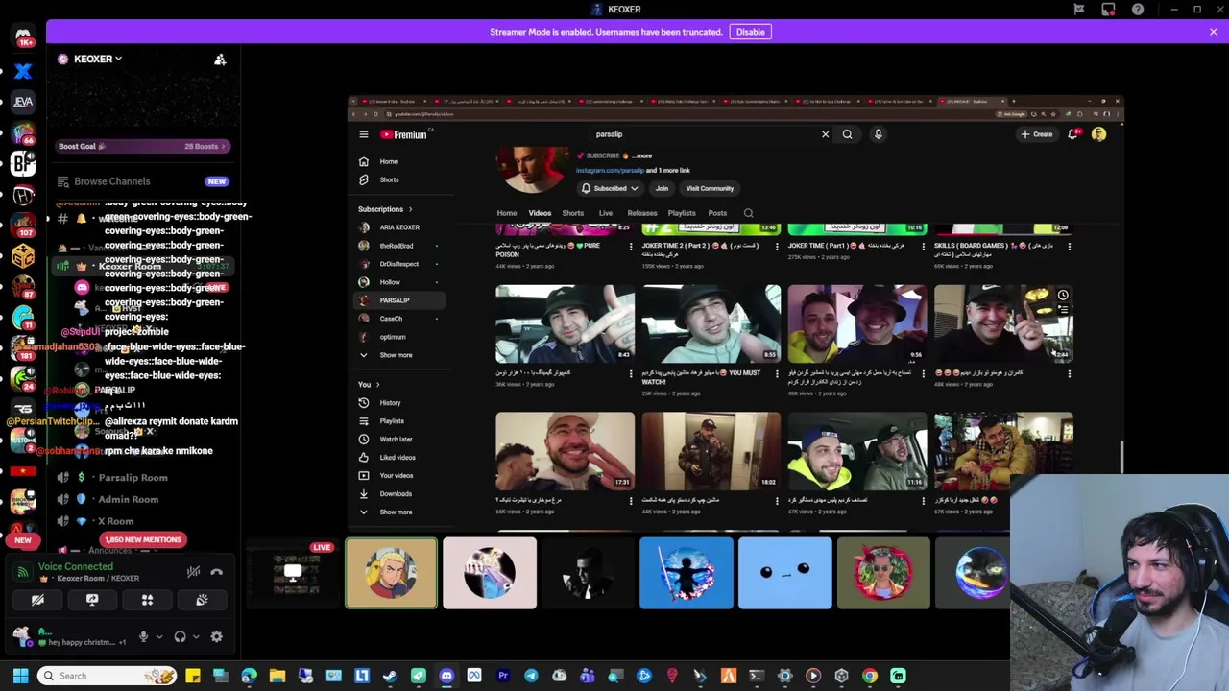Open the Subscribed notification dropdown

coord(610,189)
